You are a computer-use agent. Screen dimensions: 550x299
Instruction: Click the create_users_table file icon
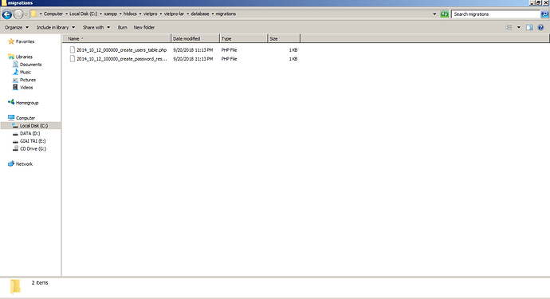pos(73,49)
